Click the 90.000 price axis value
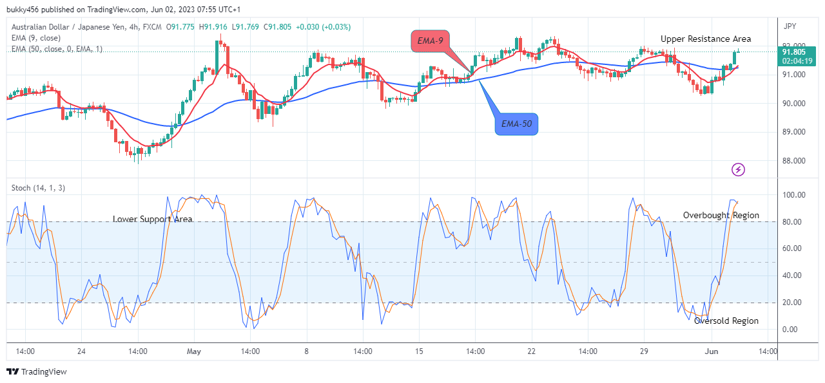 [794, 103]
